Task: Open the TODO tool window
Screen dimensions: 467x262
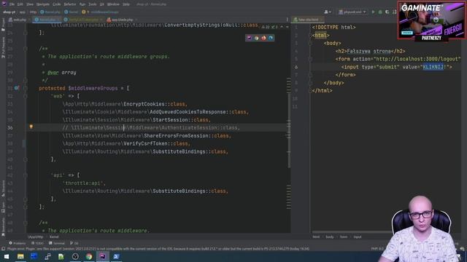Action: [x=37, y=243]
